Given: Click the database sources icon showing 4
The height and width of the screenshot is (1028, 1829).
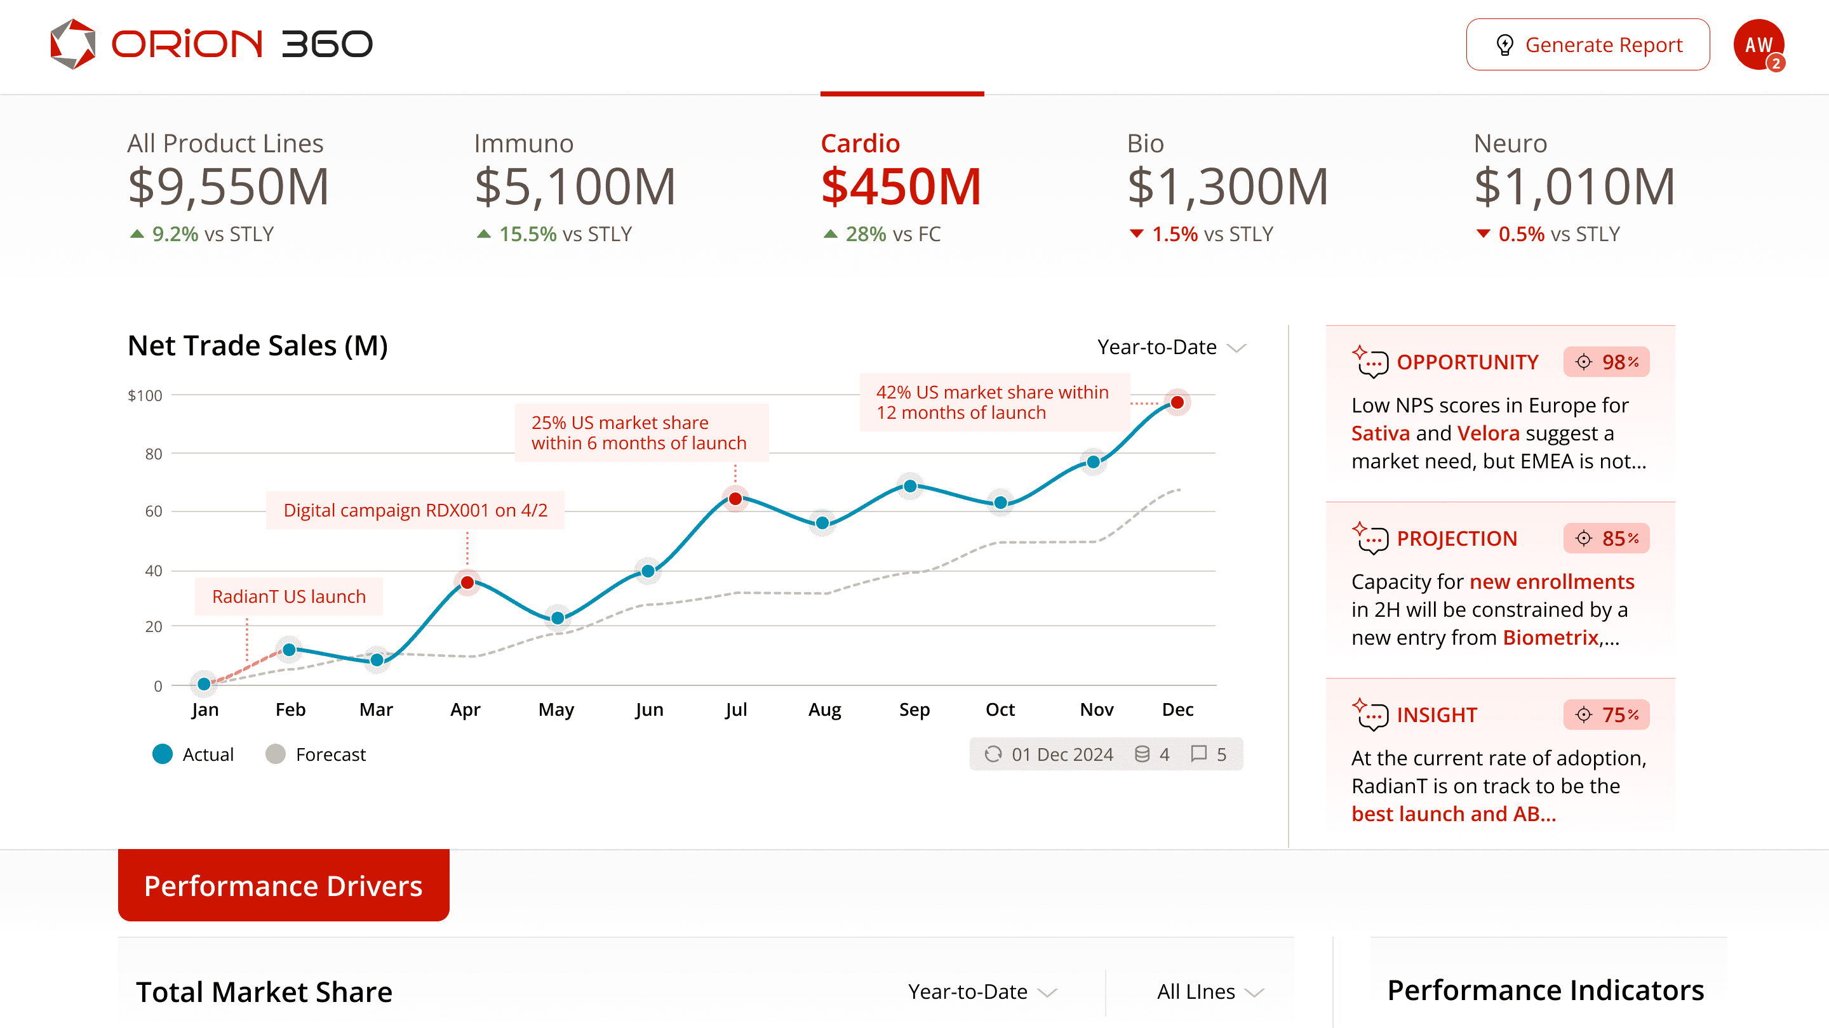Looking at the screenshot, I should (x=1142, y=753).
